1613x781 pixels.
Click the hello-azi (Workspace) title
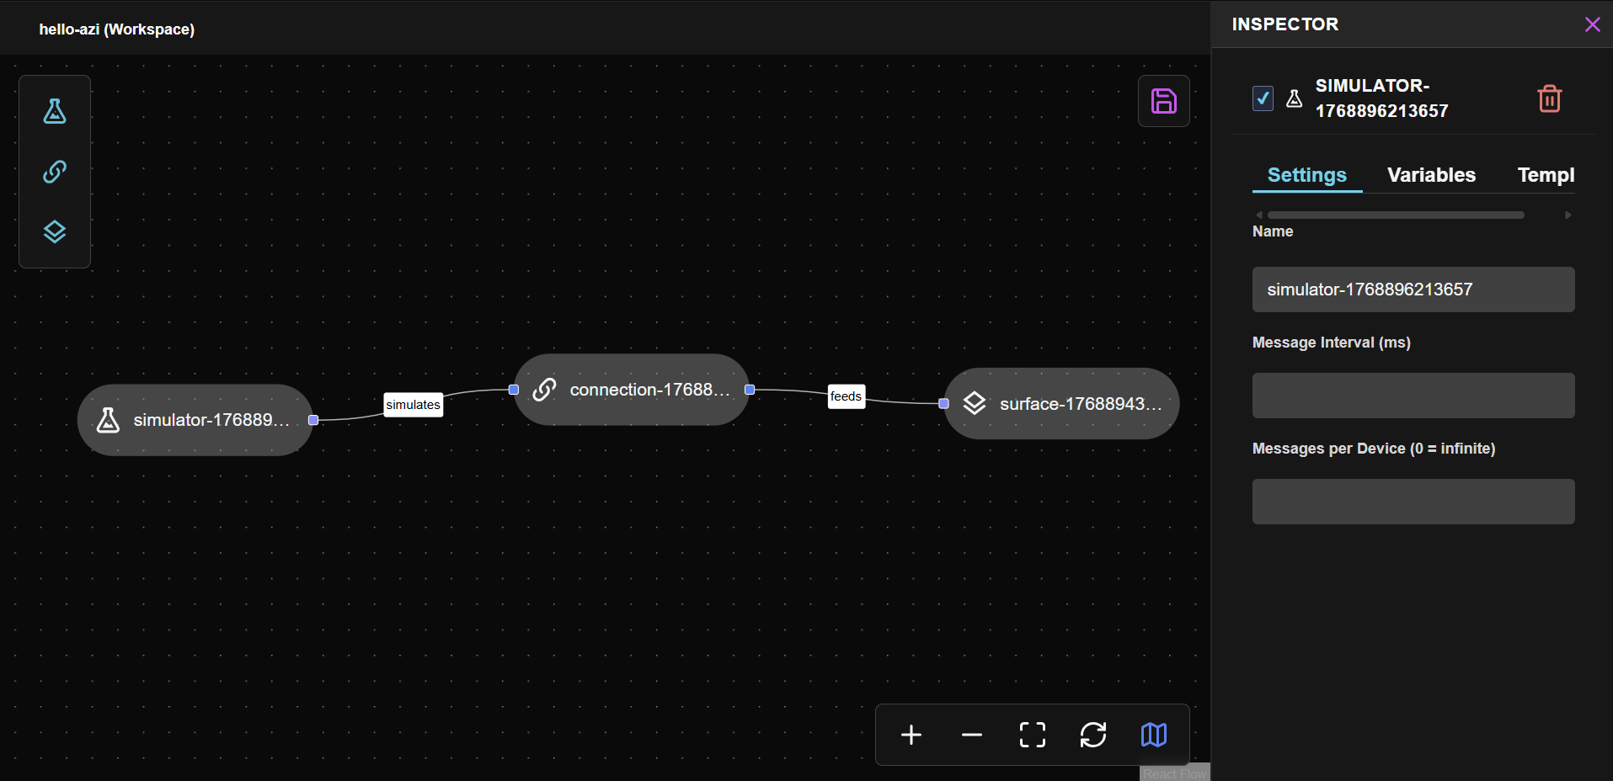pos(117,29)
